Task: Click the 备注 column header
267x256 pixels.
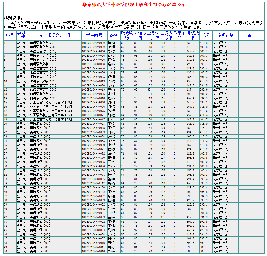Action: pyautogui.click(x=251, y=35)
